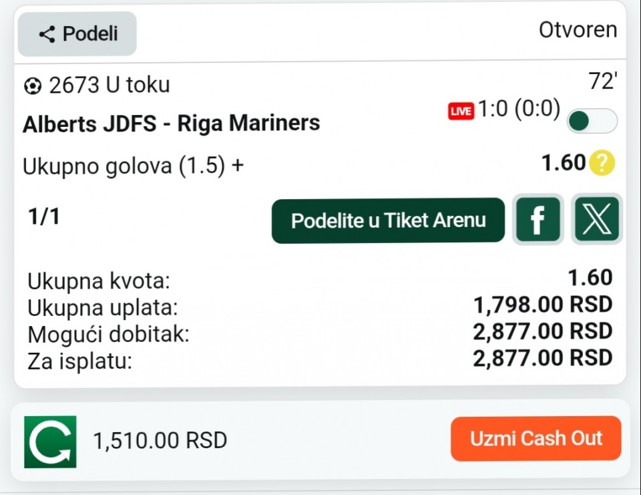Click the 1,510.00 RSD cash out amount
641x495 pixels.
(x=160, y=441)
